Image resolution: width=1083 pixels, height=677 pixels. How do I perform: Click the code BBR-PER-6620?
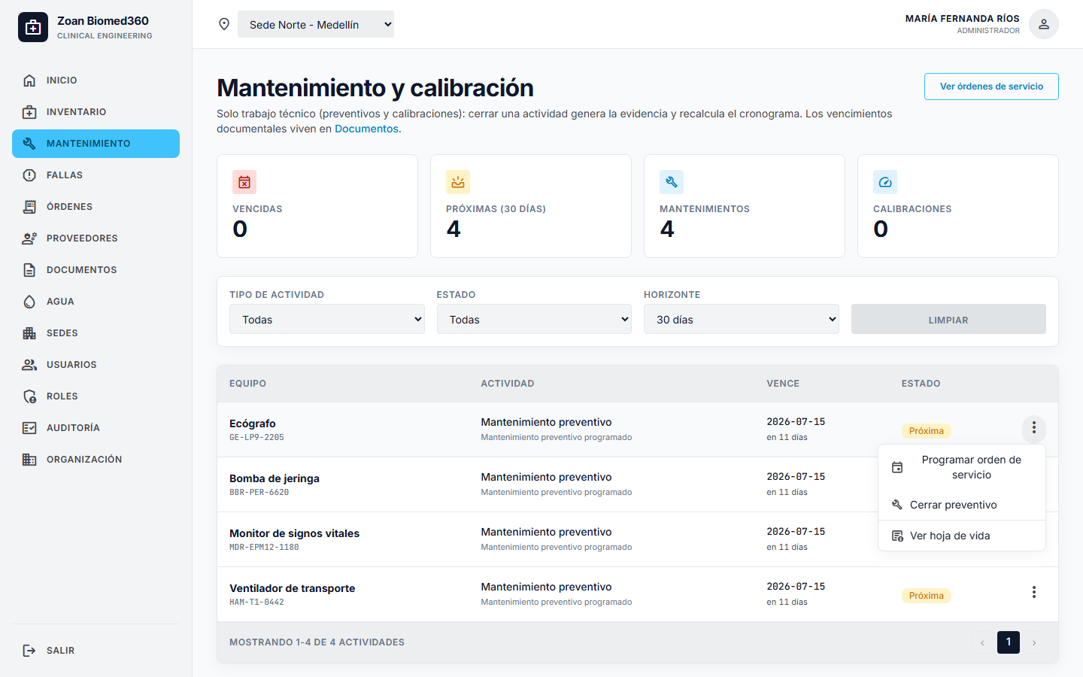point(259,492)
